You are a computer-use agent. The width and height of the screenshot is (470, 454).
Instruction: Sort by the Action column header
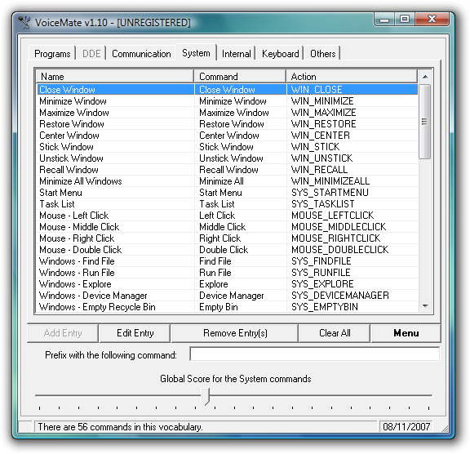pyautogui.click(x=352, y=77)
